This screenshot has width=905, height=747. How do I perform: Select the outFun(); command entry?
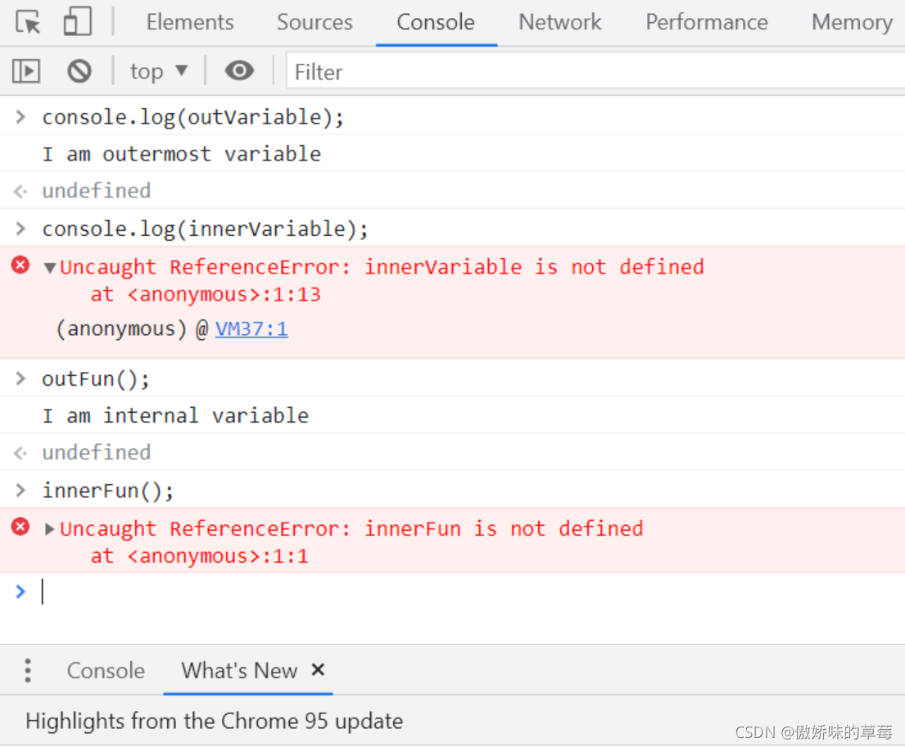coord(96,379)
